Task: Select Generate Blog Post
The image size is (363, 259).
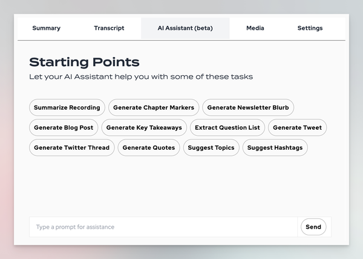Action: tap(64, 127)
